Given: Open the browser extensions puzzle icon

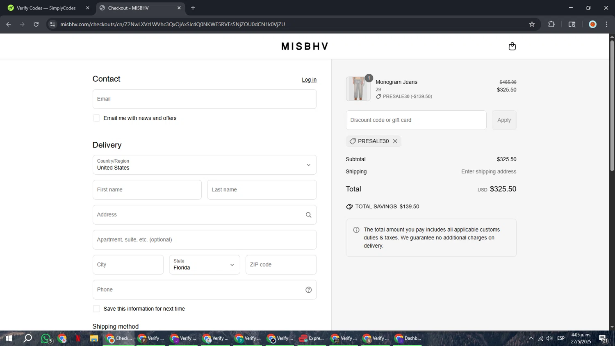Looking at the screenshot, I should coord(551,24).
